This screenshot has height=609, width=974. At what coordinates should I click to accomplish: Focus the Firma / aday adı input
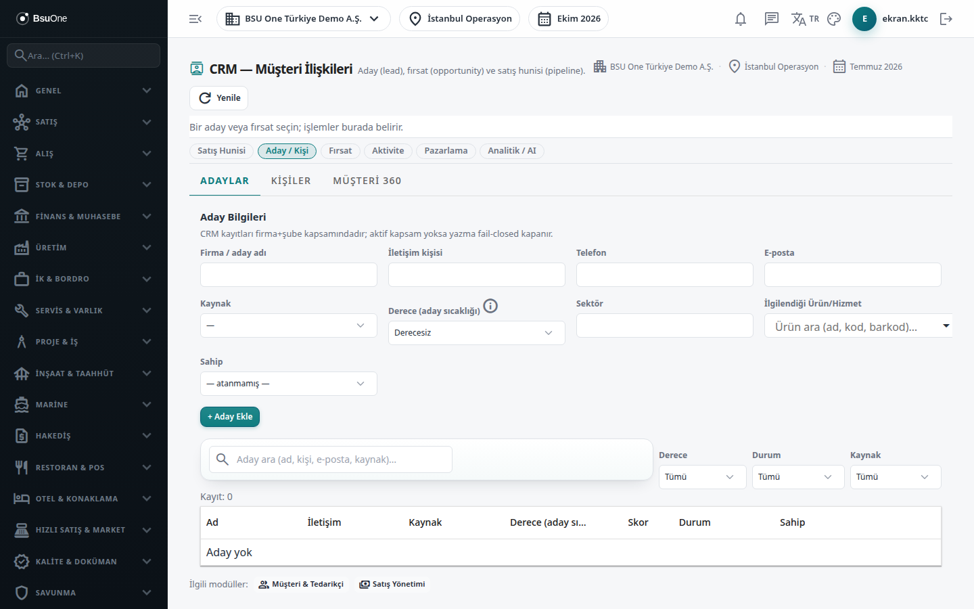[x=289, y=275]
